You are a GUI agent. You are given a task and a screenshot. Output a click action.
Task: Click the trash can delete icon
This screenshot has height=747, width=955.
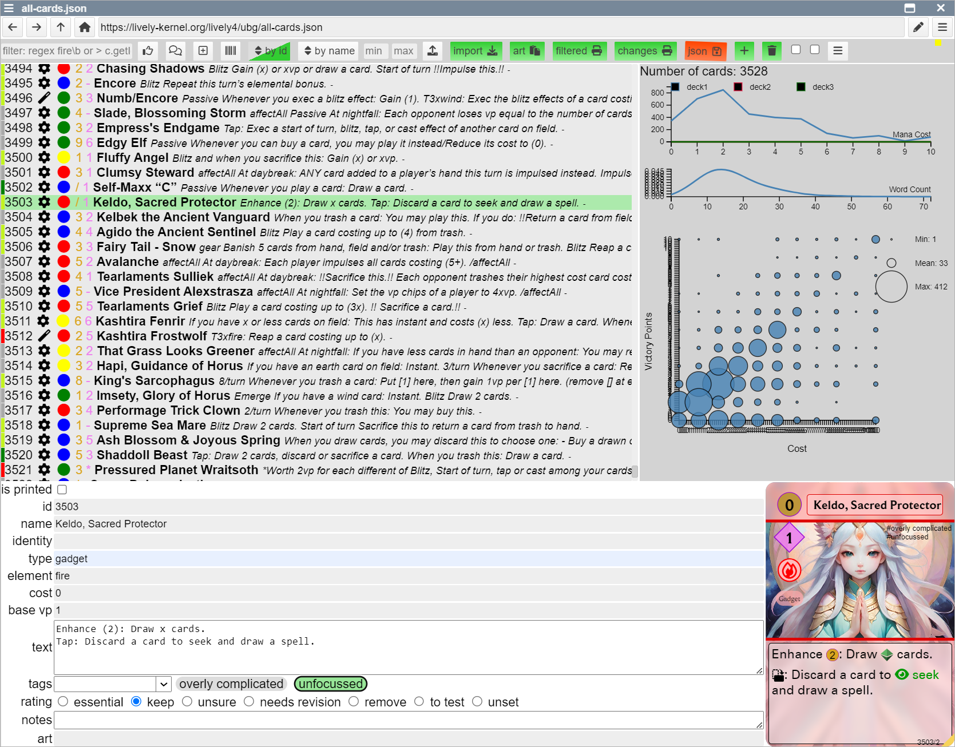[x=771, y=51]
